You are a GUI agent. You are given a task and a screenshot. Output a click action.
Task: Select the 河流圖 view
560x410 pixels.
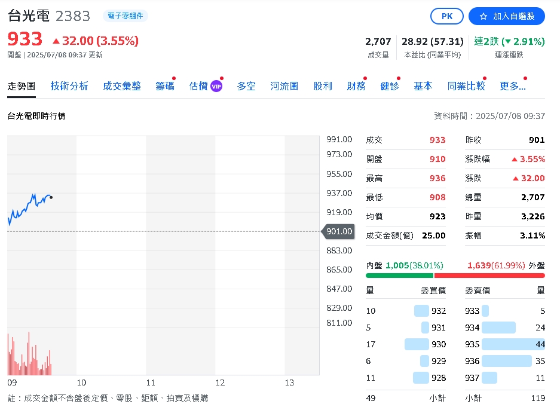(x=284, y=86)
